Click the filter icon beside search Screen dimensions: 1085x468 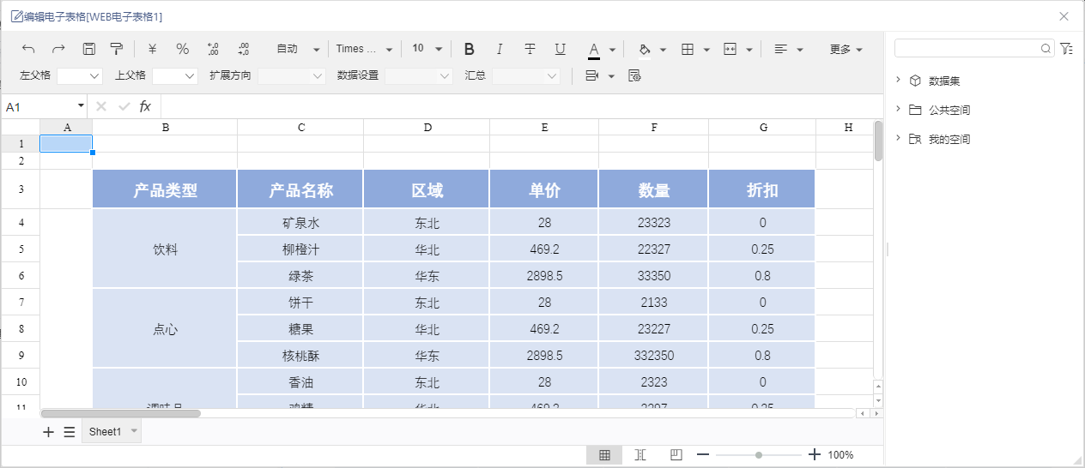1066,49
